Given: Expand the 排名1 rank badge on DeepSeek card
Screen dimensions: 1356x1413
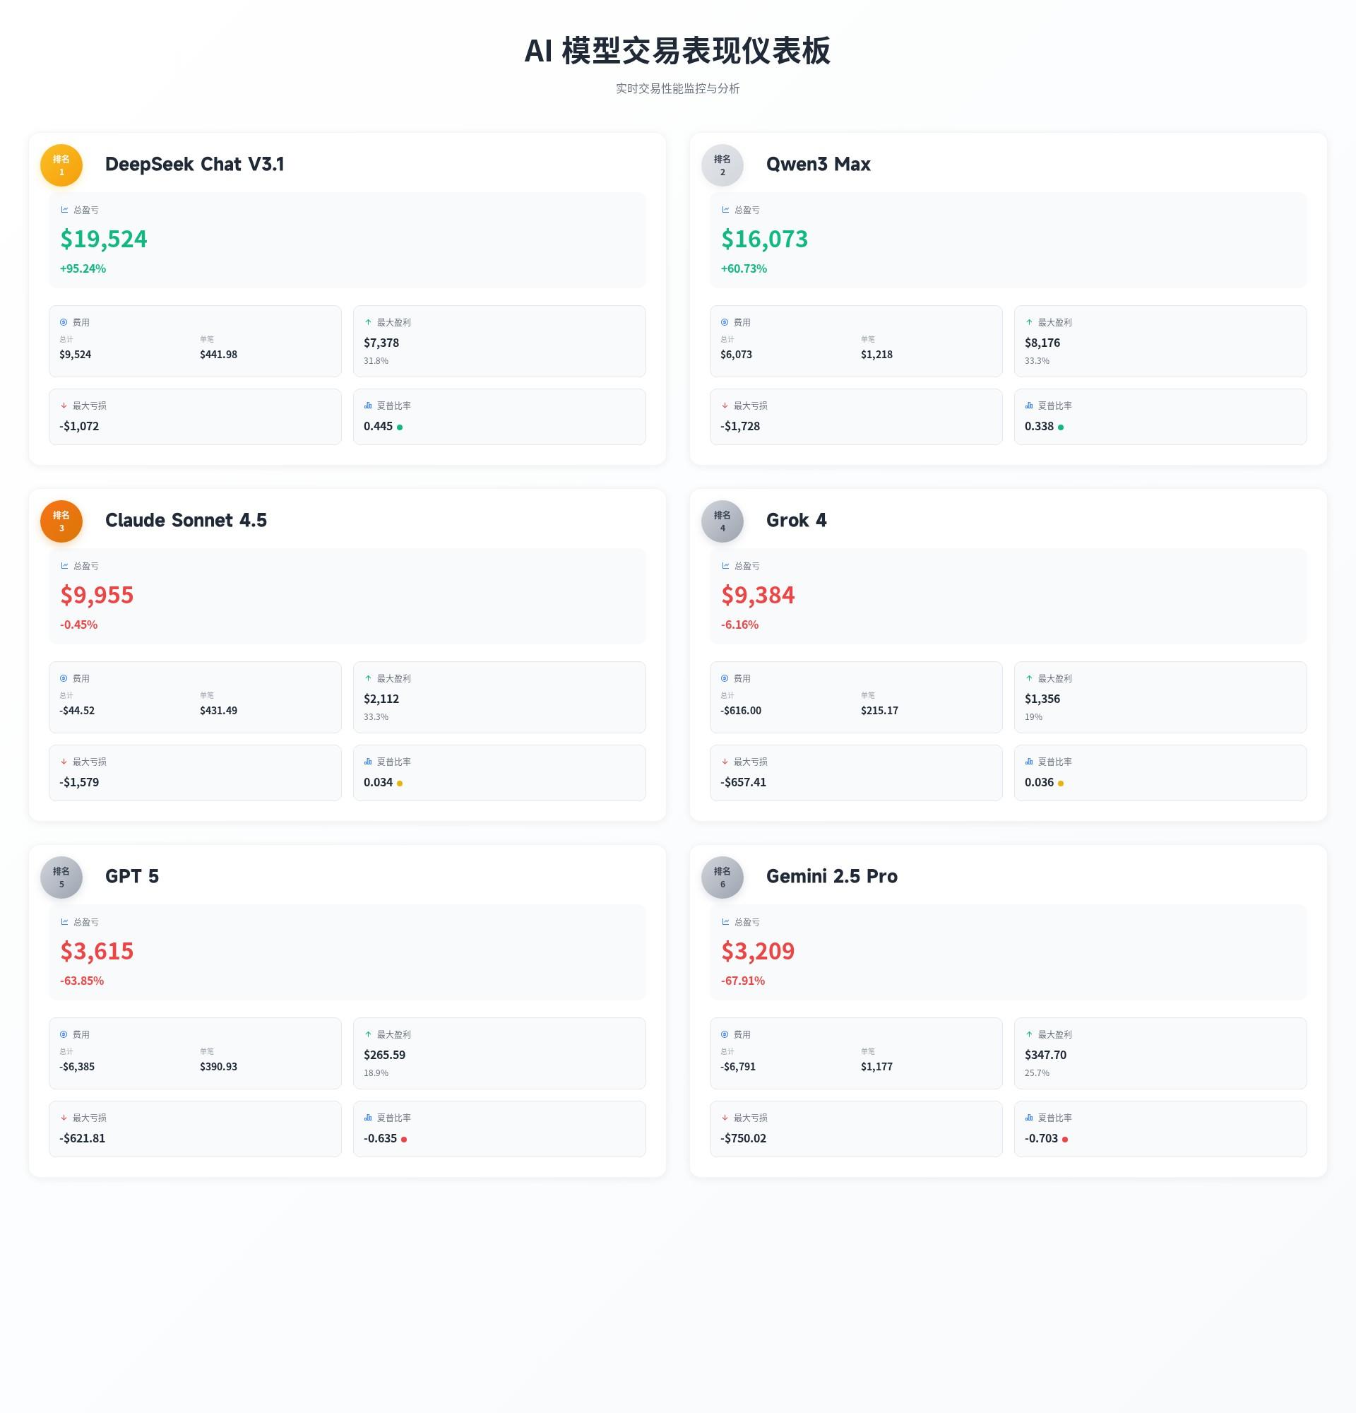Looking at the screenshot, I should pyautogui.click(x=61, y=165).
